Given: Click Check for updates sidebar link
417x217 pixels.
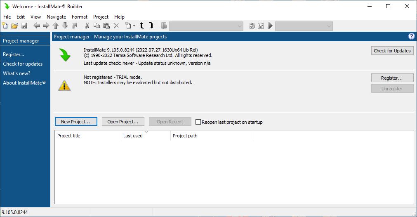Looking at the screenshot, I should (23, 64).
